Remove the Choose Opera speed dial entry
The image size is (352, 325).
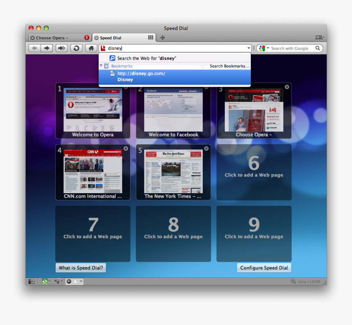pos(287,87)
